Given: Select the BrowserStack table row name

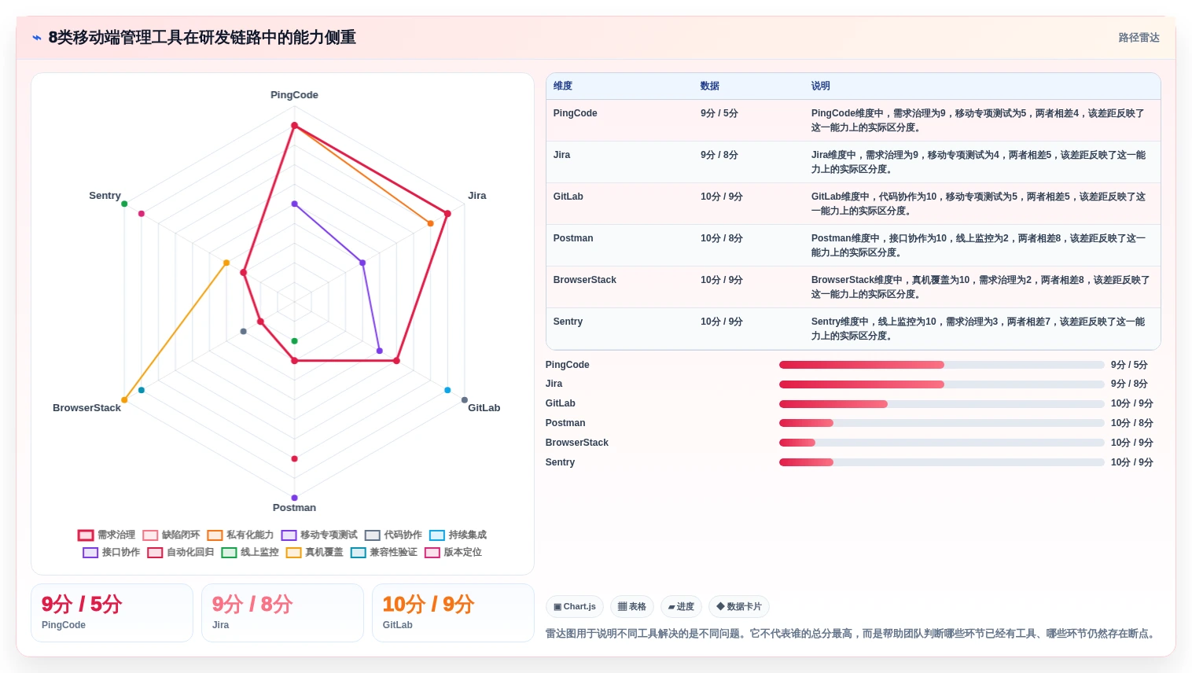Looking at the screenshot, I should [x=584, y=280].
